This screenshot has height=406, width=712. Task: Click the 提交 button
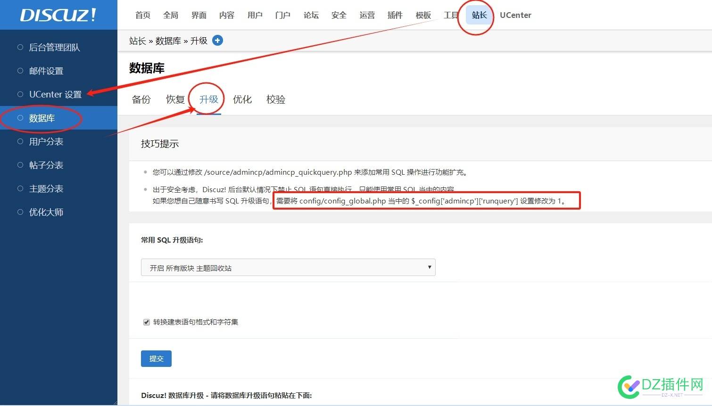(x=156, y=358)
